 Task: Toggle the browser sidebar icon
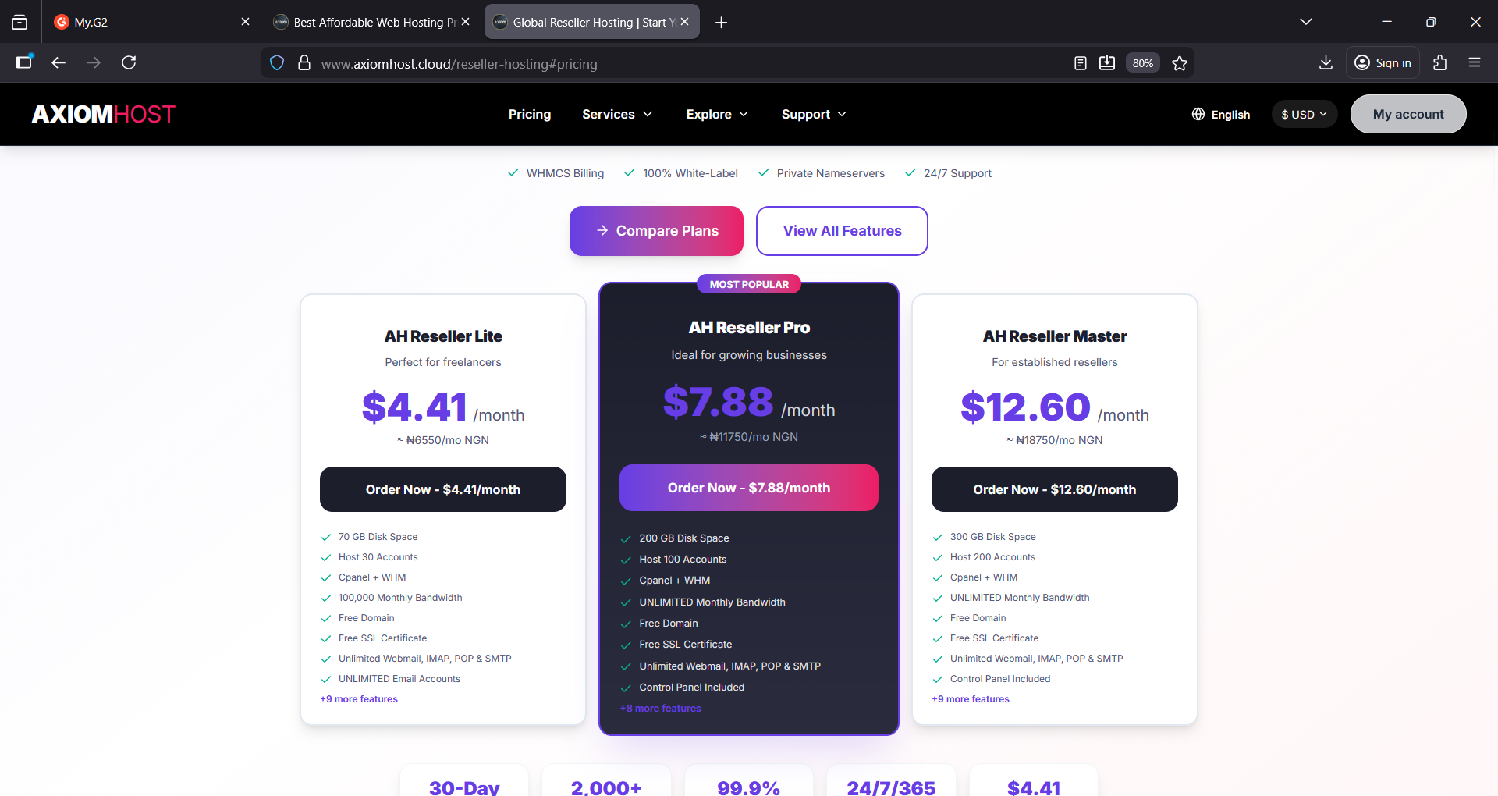click(24, 62)
